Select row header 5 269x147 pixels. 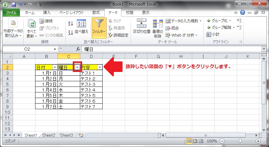[8, 84]
